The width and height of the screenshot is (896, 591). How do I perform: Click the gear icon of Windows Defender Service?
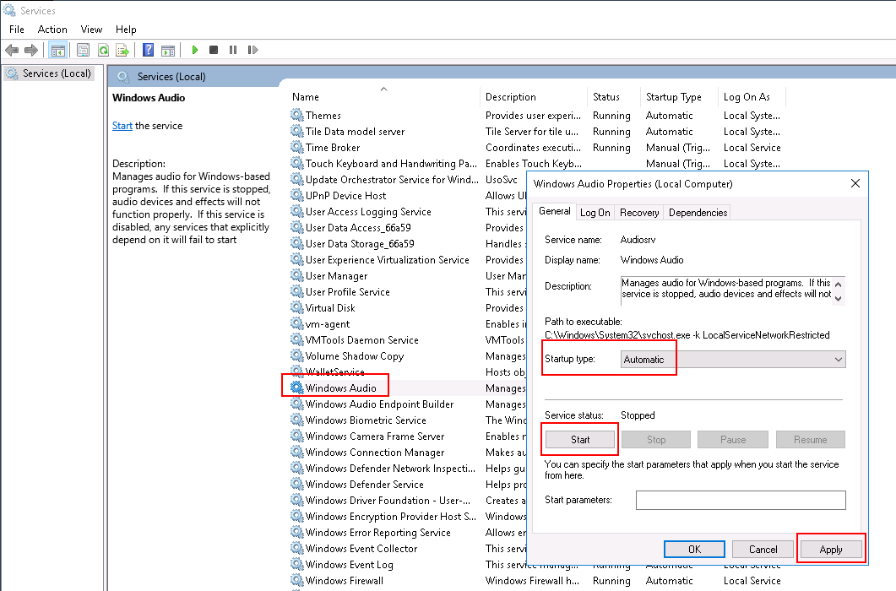[x=296, y=484]
